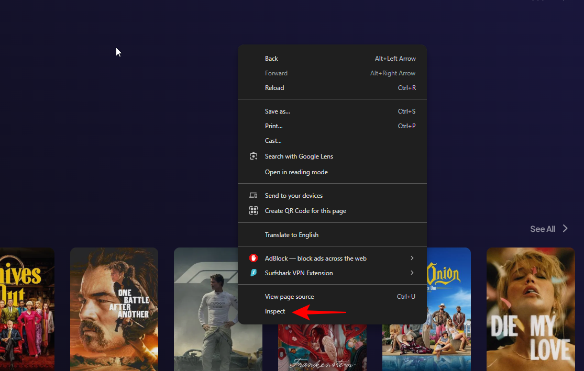Click Reload in the context menu
This screenshot has height=371, width=584.
[x=274, y=88]
